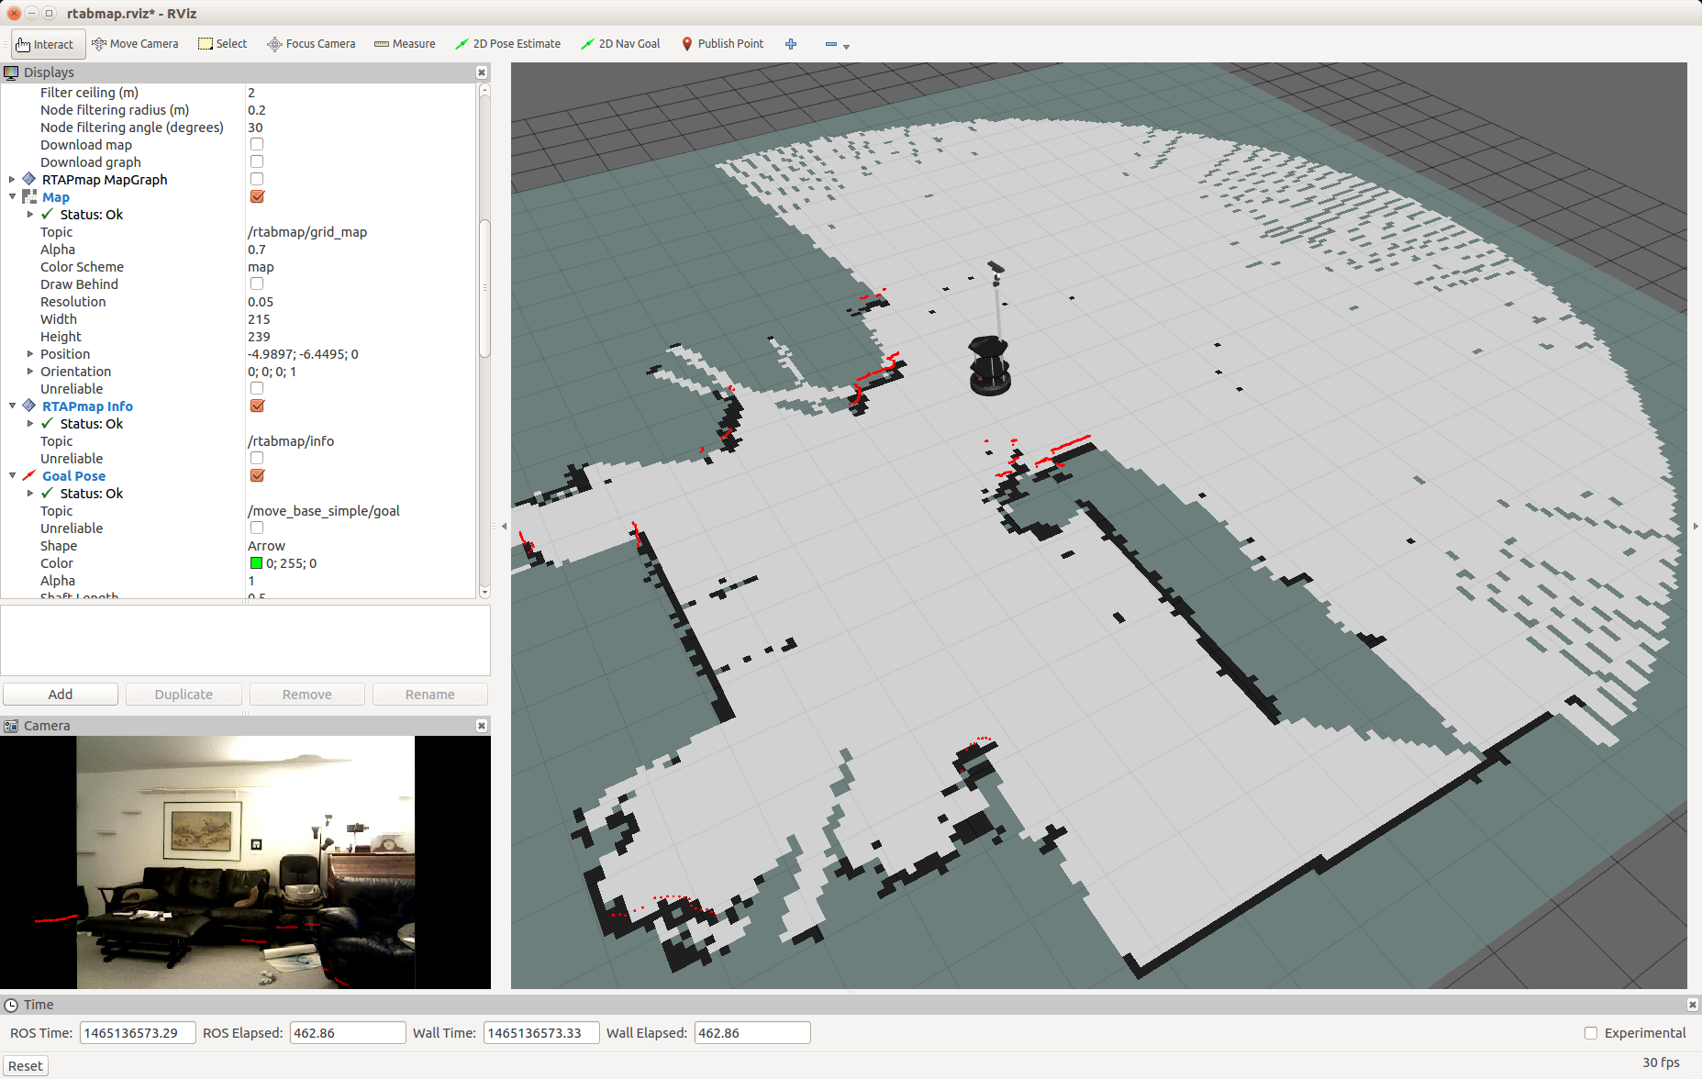Image resolution: width=1702 pixels, height=1079 pixels.
Task: Click the Wall Elapsed field
Action: click(x=752, y=1033)
